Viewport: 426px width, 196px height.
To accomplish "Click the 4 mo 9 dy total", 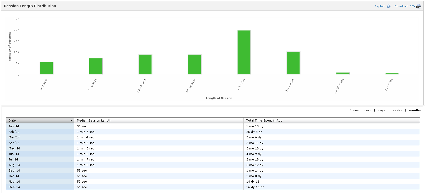I will (254, 154).
